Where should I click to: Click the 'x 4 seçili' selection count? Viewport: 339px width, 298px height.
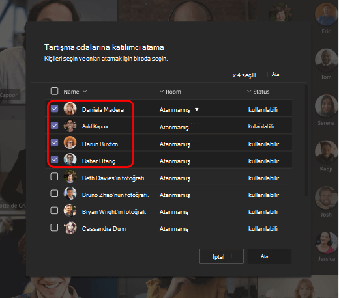244,75
